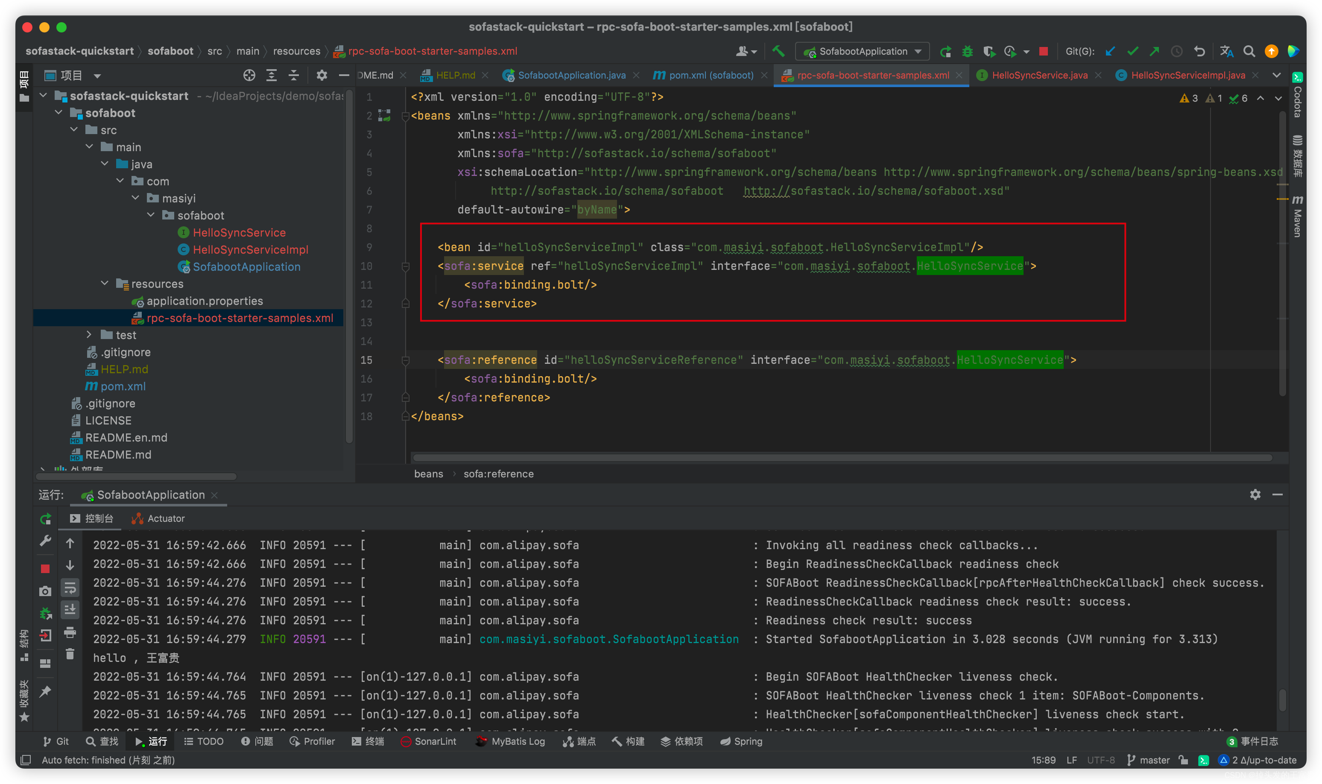The height and width of the screenshot is (784, 1322).
Task: Toggle soft-wrap in console
Action: coord(70,588)
